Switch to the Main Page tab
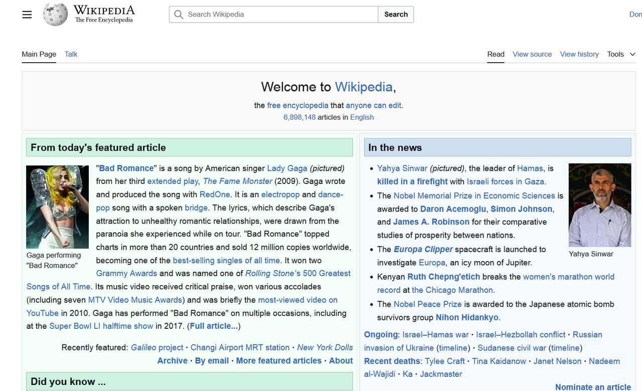642x391 pixels. (39, 54)
